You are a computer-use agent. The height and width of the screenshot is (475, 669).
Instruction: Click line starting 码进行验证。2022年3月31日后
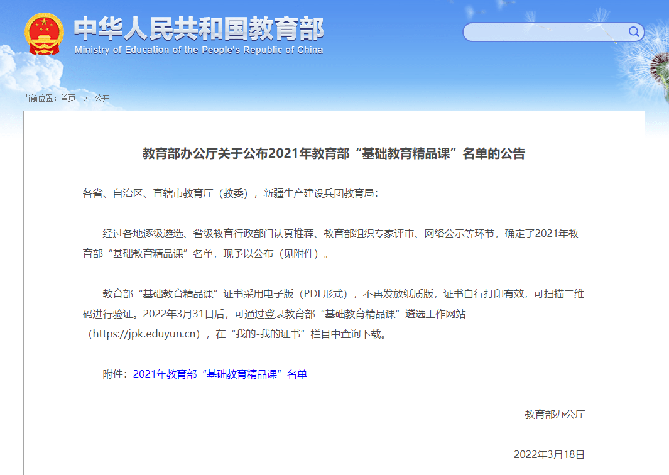[274, 314]
